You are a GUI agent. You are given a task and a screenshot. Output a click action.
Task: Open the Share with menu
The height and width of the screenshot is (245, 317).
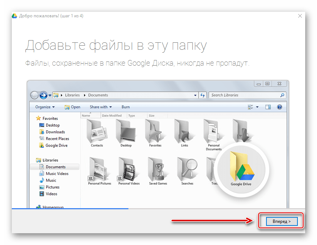[x=101, y=107]
